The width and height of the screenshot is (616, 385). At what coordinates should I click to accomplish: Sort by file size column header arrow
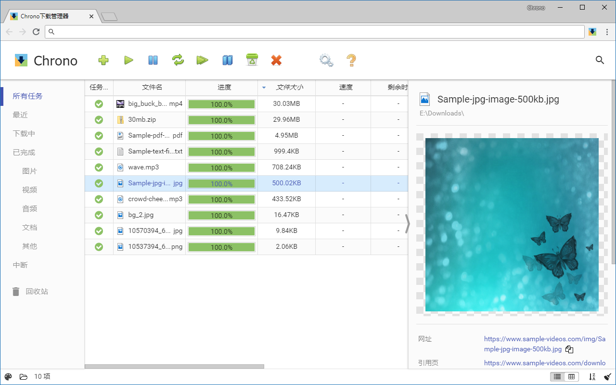pos(264,88)
